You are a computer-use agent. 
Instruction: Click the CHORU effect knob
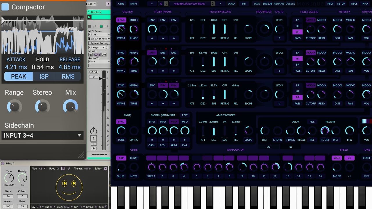[277, 131]
